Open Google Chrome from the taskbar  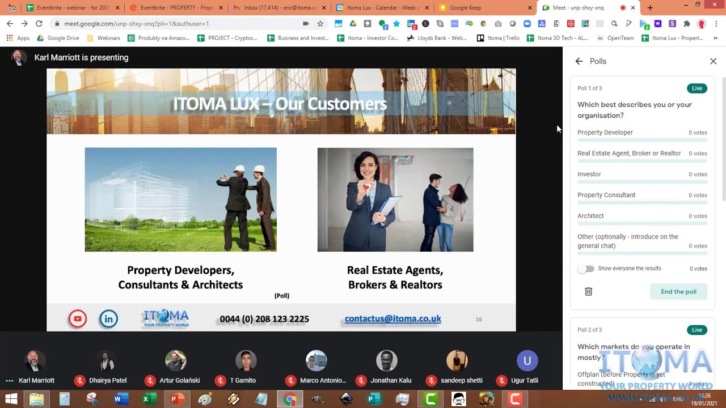[x=290, y=399]
